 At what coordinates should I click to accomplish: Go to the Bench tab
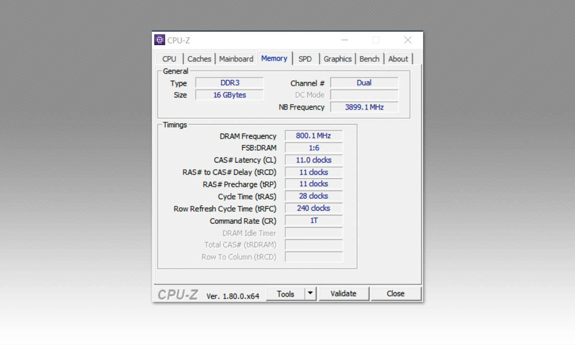tap(369, 59)
